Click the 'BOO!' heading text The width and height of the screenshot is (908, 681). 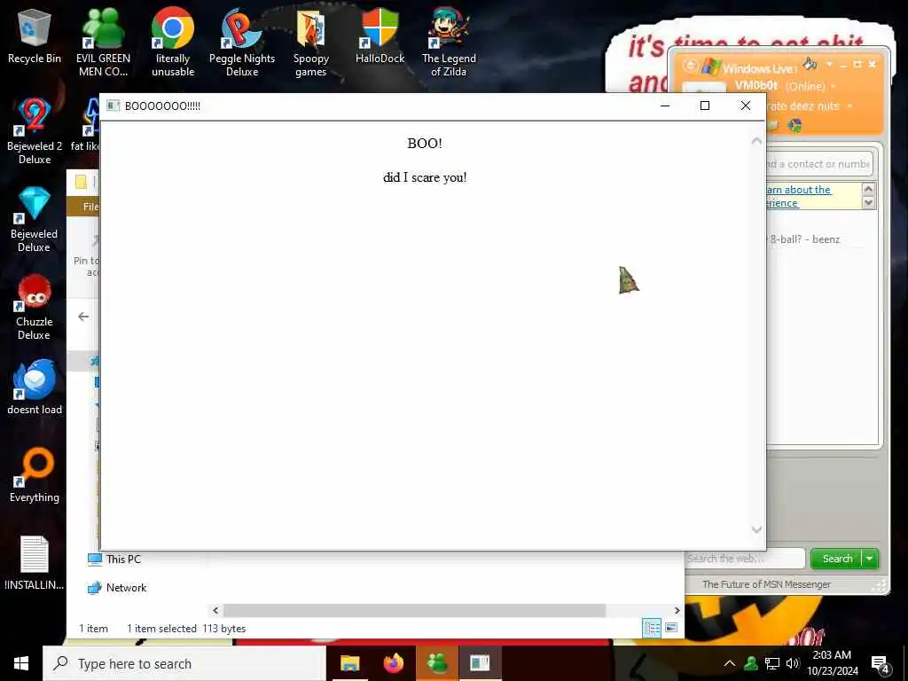click(x=425, y=143)
